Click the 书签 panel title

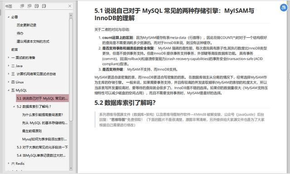tap(9, 6)
